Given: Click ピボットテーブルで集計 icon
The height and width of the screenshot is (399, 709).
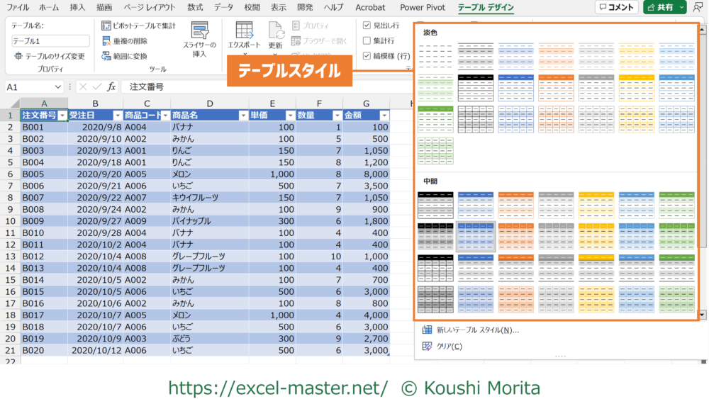Looking at the screenshot, I should pos(106,26).
